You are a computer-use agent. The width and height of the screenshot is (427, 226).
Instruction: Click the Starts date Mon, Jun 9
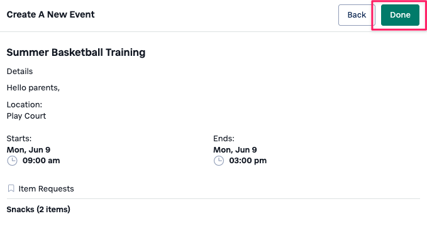[28, 150]
